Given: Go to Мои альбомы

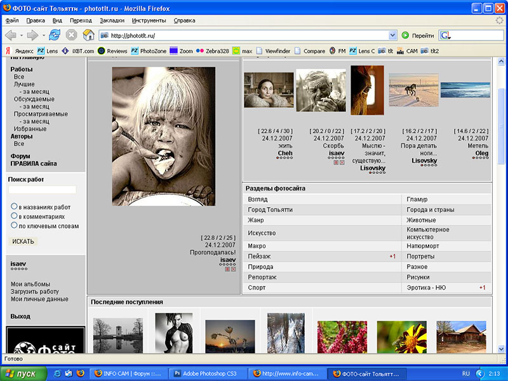Looking at the screenshot, I should pyautogui.click(x=30, y=284).
